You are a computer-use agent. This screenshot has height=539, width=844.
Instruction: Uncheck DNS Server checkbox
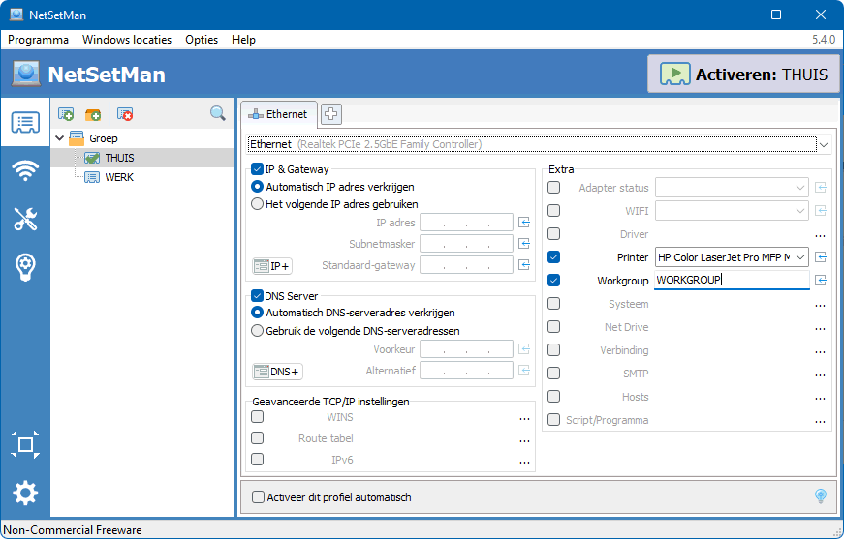point(258,295)
